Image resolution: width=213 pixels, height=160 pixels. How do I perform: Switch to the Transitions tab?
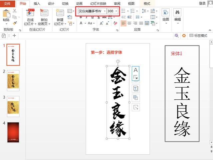pyautogui.click(x=65, y=4)
